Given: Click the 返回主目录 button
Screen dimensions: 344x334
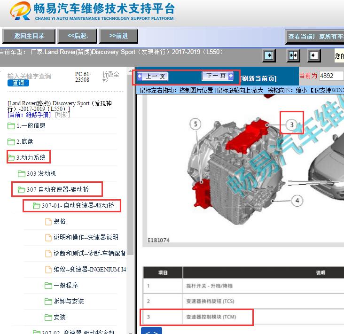Looking at the screenshot, I should tap(29, 36).
